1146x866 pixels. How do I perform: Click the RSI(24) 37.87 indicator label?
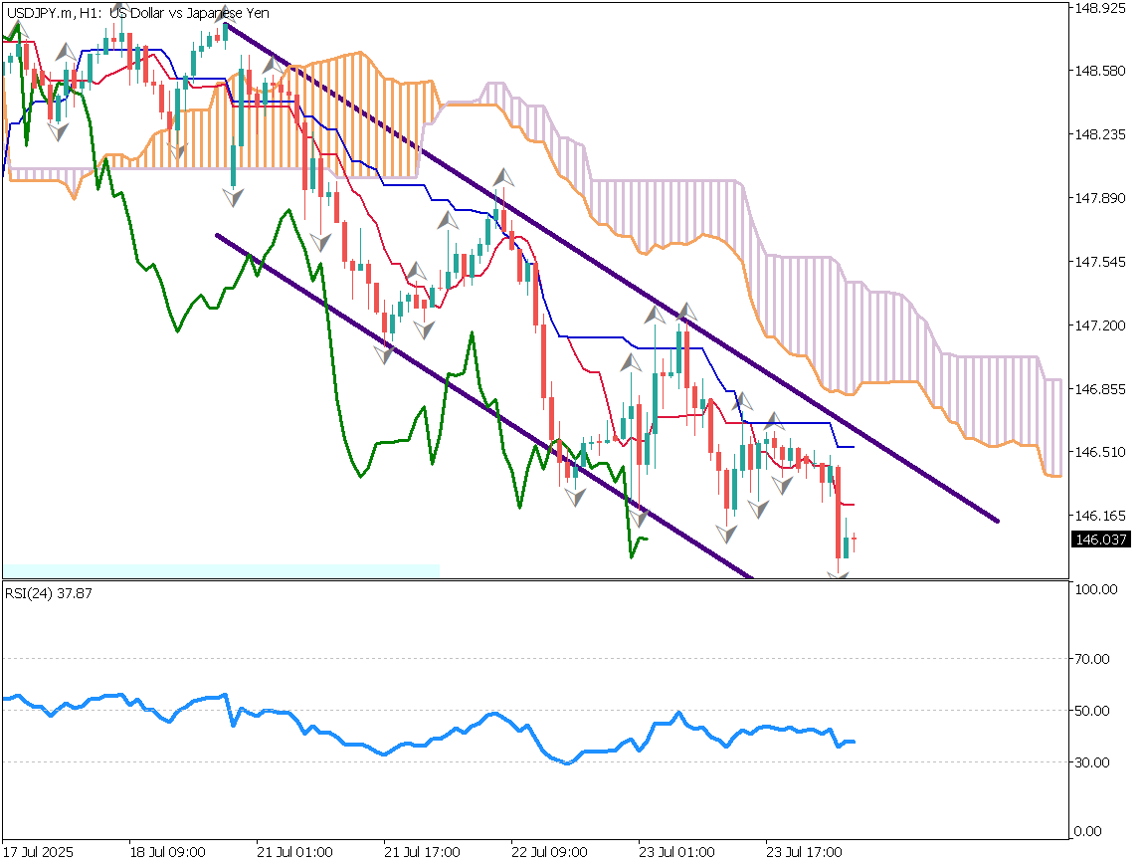coord(40,594)
